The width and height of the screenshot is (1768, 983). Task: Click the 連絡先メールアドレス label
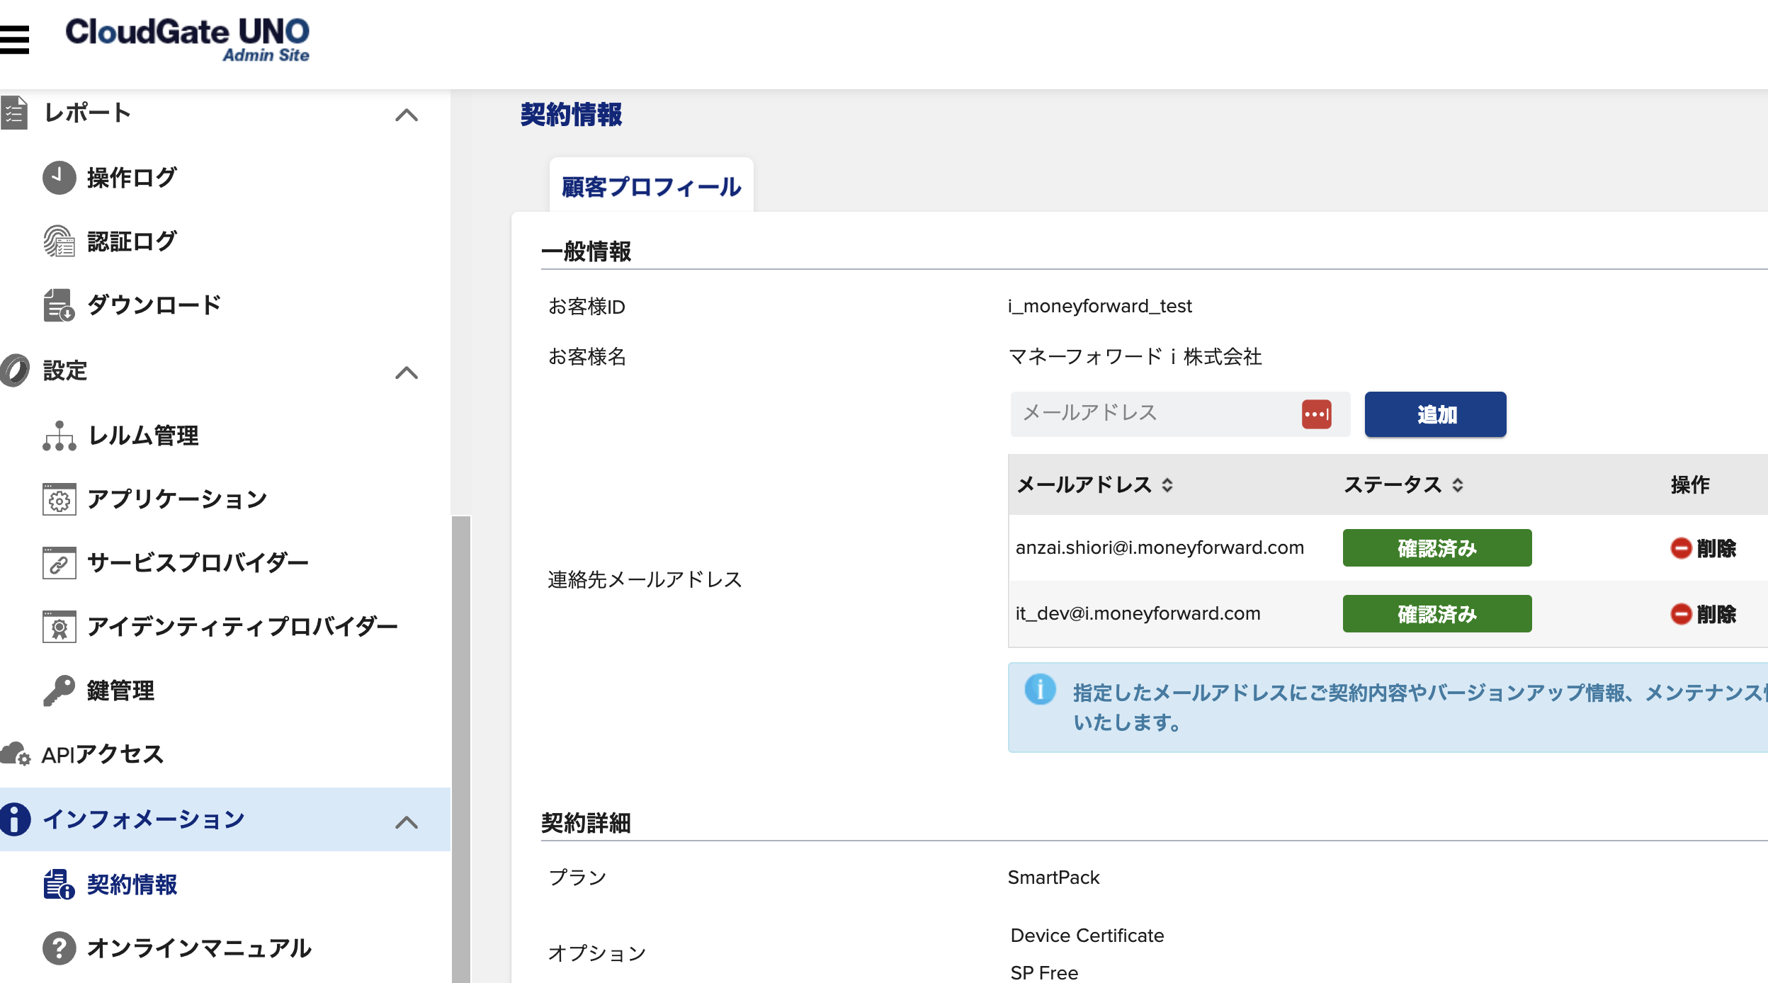(645, 580)
